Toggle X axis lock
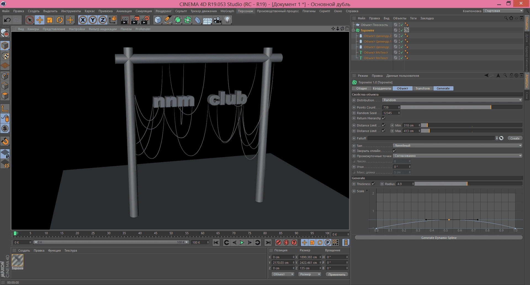The height and width of the screenshot is (285, 530). (x=83, y=20)
